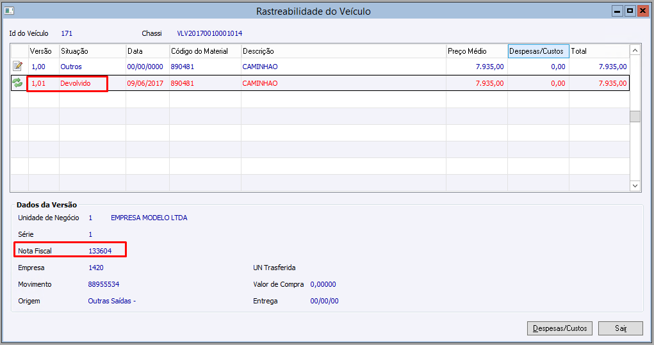Click the Total column header

click(x=599, y=51)
